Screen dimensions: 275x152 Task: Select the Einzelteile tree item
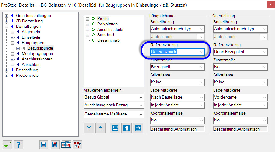click(31, 37)
